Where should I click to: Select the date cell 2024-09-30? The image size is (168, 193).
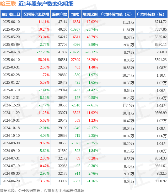click(11, 143)
